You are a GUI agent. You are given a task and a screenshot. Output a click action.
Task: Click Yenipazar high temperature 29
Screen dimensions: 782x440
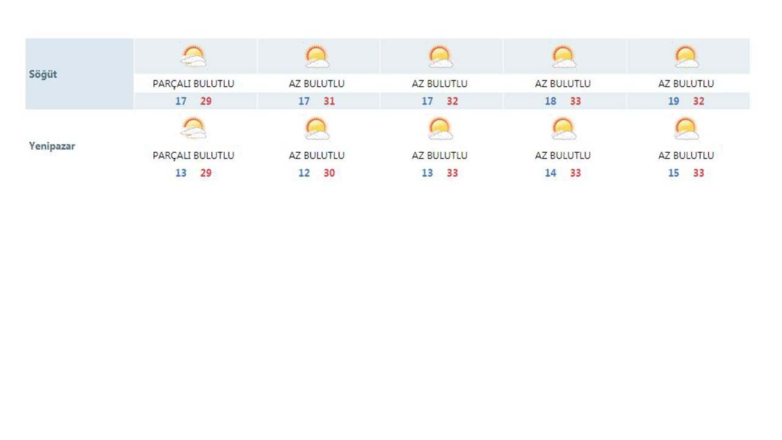click(206, 174)
